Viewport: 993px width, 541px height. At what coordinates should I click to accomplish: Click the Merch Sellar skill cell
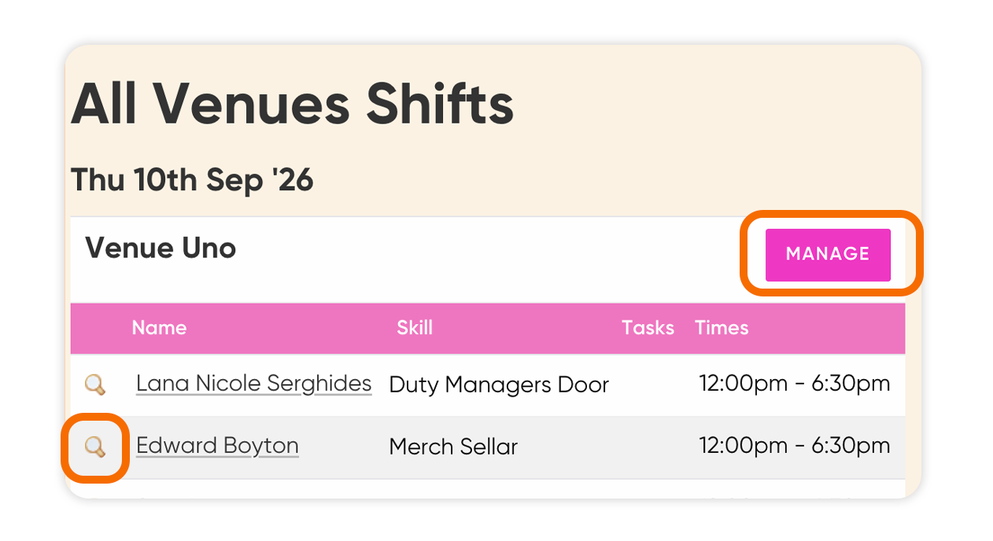click(x=453, y=447)
